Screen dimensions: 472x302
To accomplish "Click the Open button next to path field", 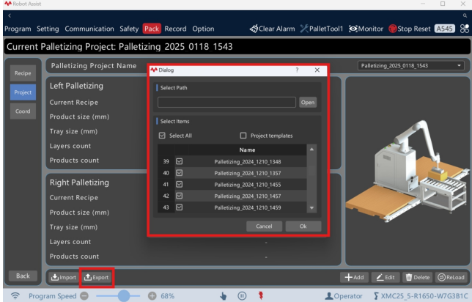I will click(308, 103).
